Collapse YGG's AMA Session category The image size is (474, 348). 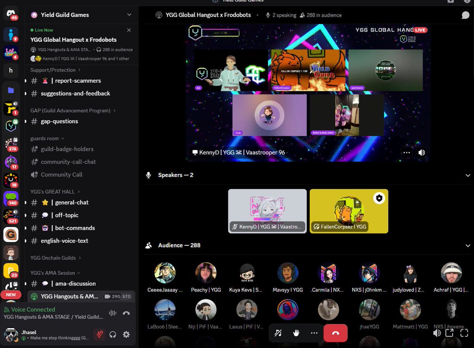tap(55, 273)
